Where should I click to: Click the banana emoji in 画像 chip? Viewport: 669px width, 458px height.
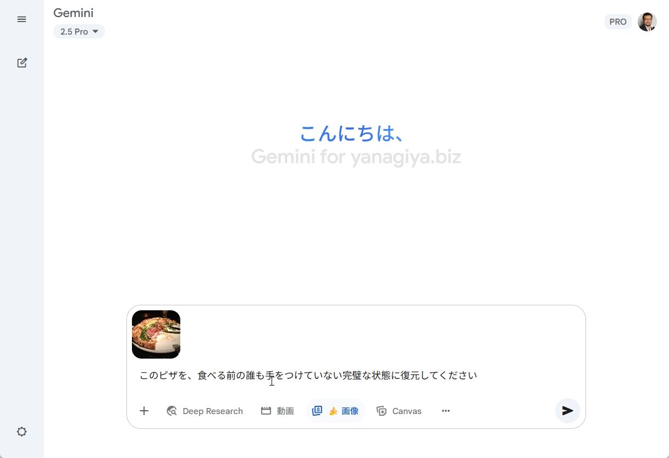click(333, 411)
